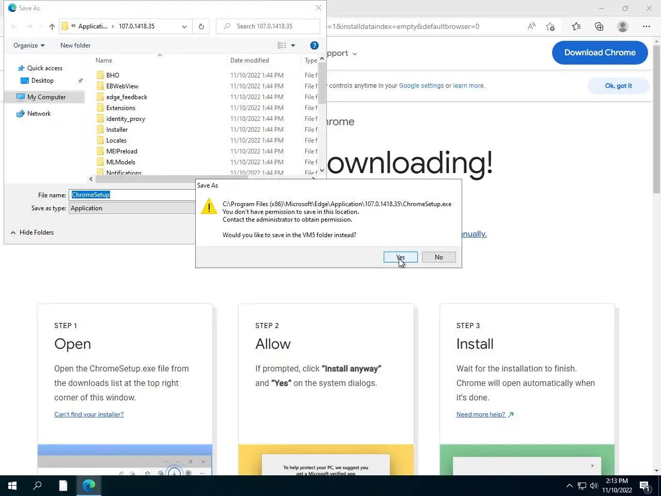
Task: Click Yes in the Save As warning dialog
Action: (400, 257)
